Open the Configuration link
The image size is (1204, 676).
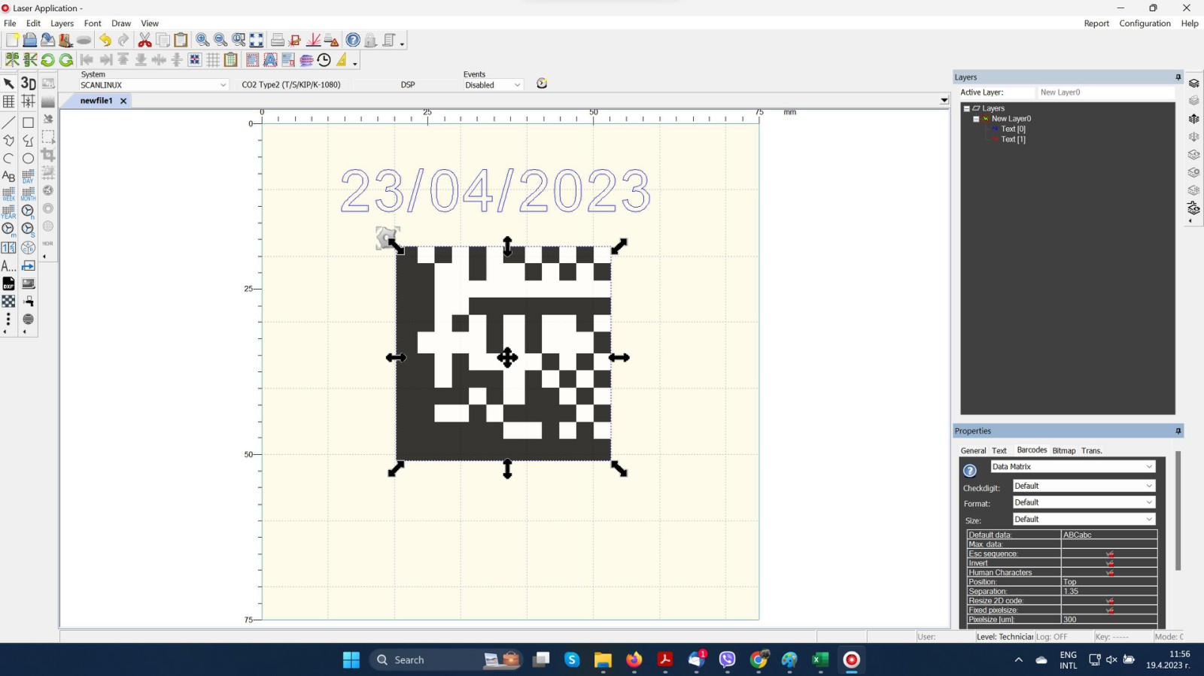1145,23
